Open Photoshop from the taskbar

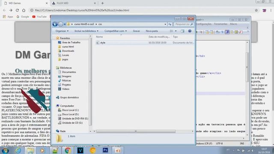105,150
